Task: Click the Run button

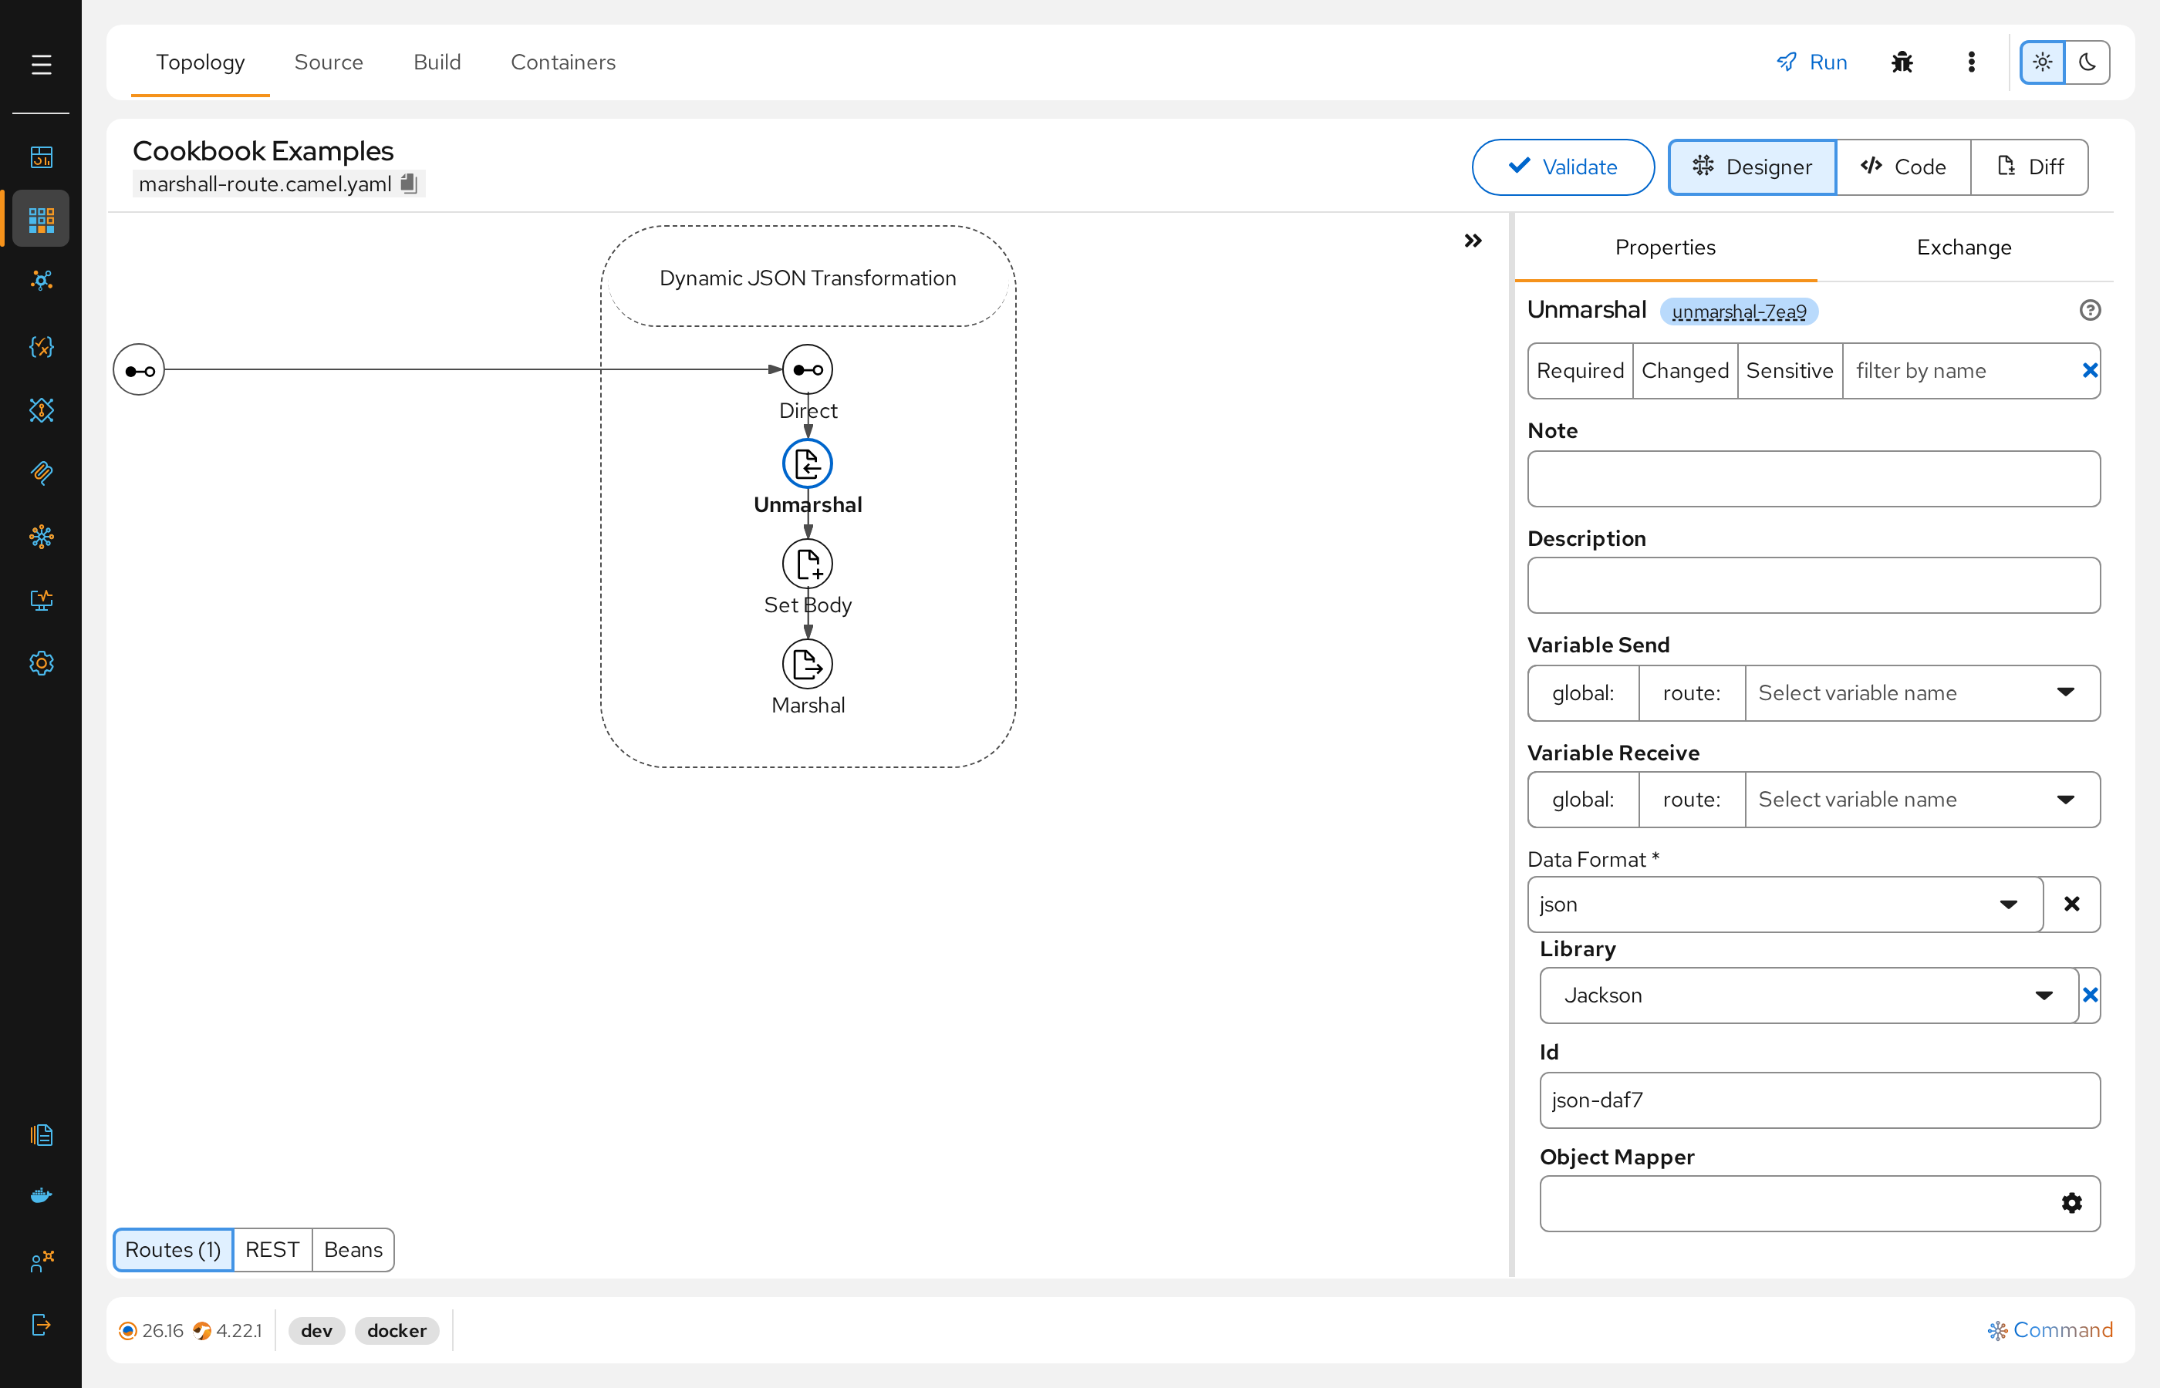Action: (x=1811, y=62)
